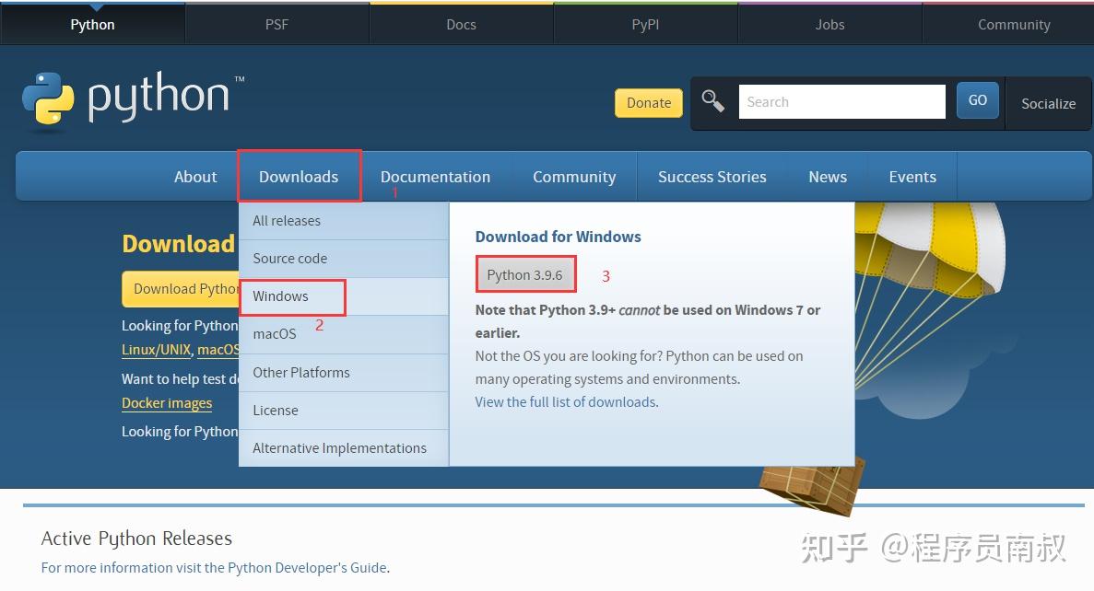This screenshot has width=1094, height=591.
Task: Open the Downloads navigation menu
Action: pos(299,177)
